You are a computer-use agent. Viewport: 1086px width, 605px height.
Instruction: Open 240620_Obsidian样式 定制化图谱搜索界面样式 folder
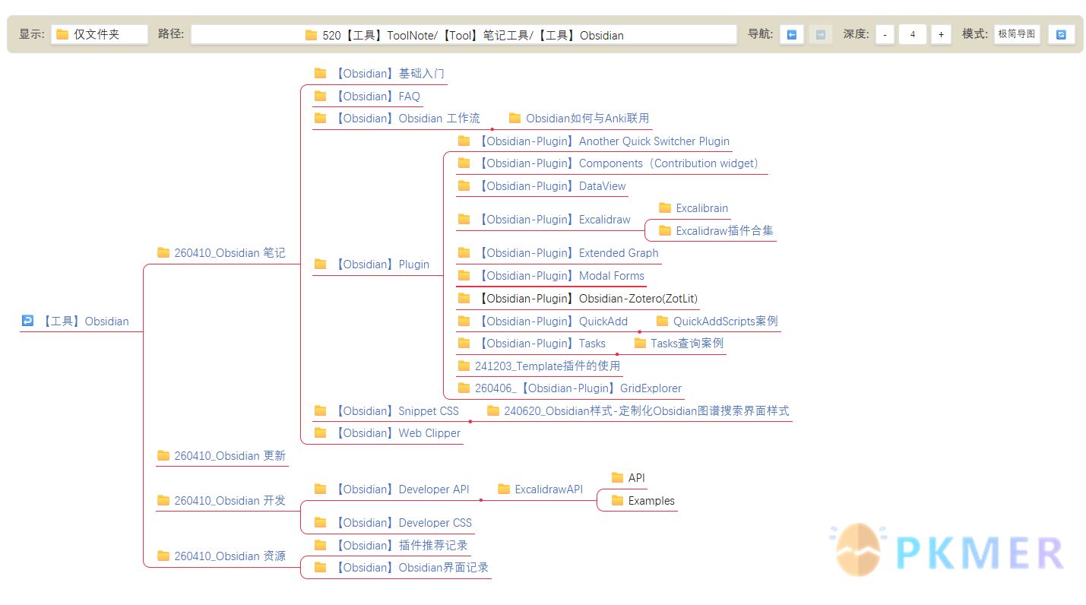click(x=647, y=411)
